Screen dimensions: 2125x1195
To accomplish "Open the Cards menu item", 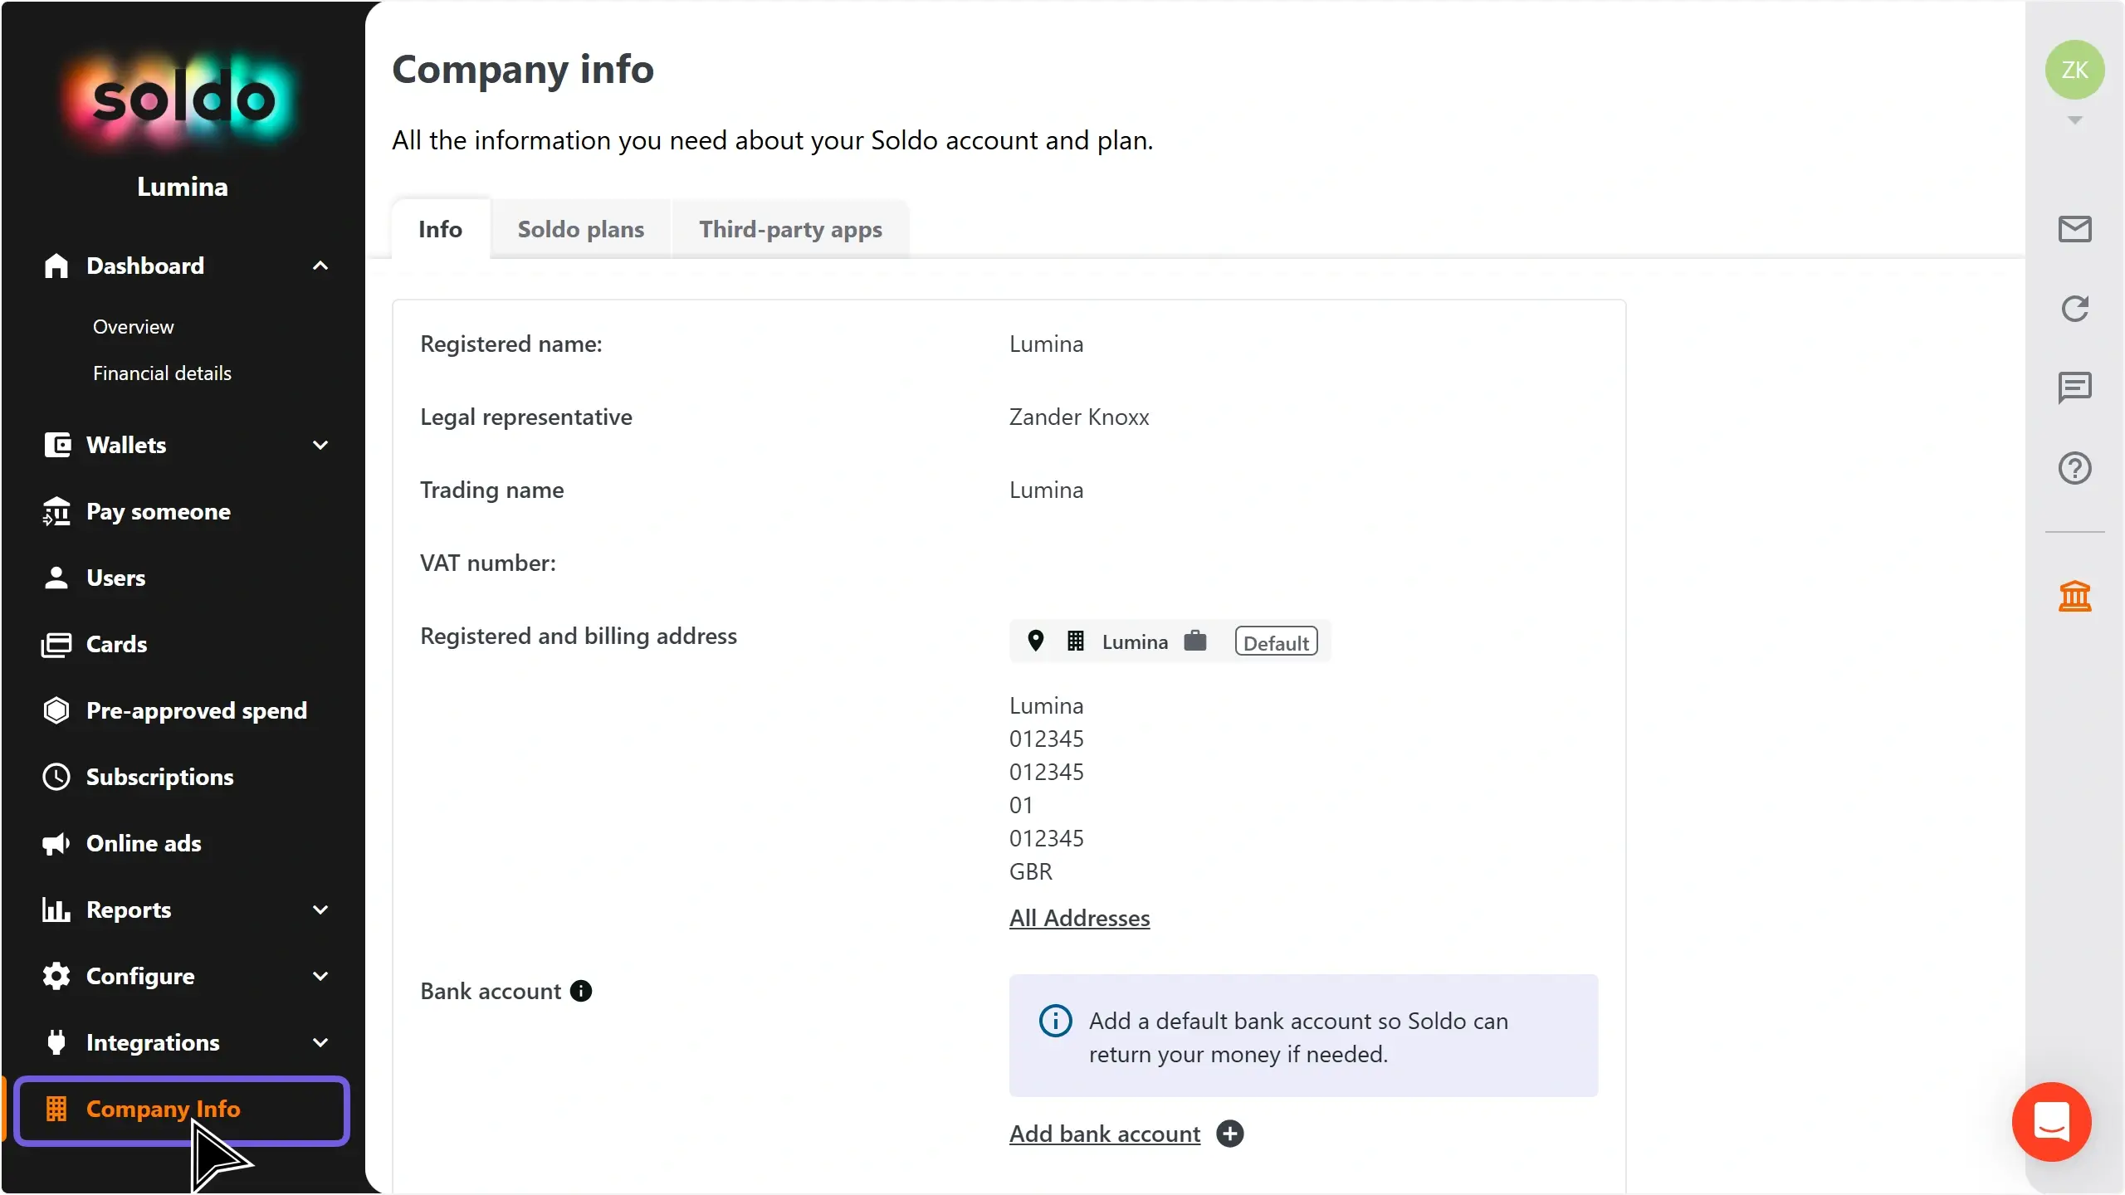I will point(116,644).
